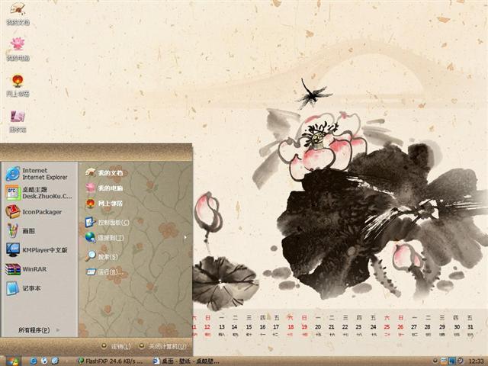This screenshot has height=366, width=488.
Task: Click Internet Explorer quick launch icon
Action: pos(34,361)
